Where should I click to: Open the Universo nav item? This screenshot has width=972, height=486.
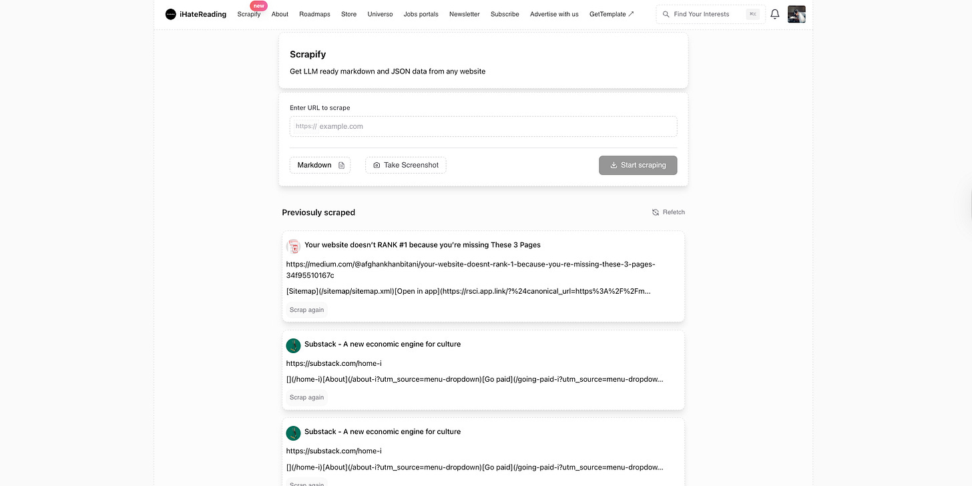380,14
